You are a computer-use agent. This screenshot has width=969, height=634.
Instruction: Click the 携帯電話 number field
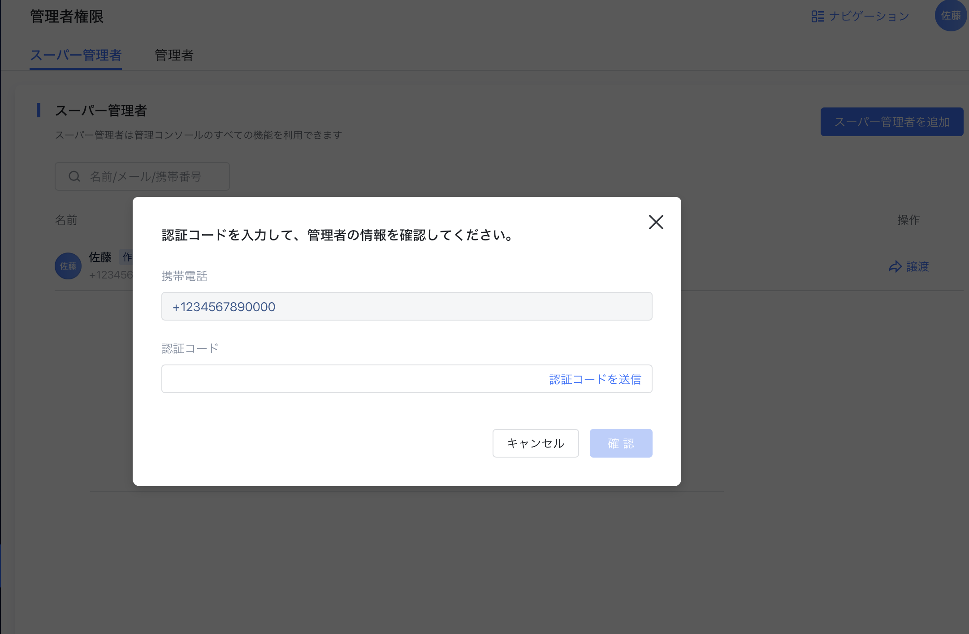tap(407, 306)
